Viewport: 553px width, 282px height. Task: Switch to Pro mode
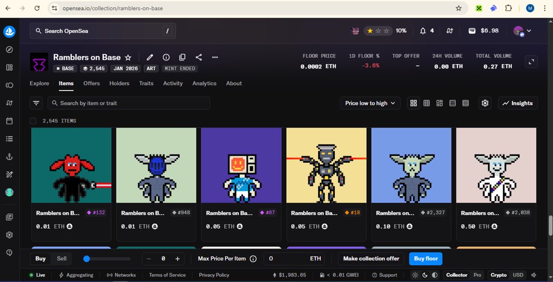point(477,275)
